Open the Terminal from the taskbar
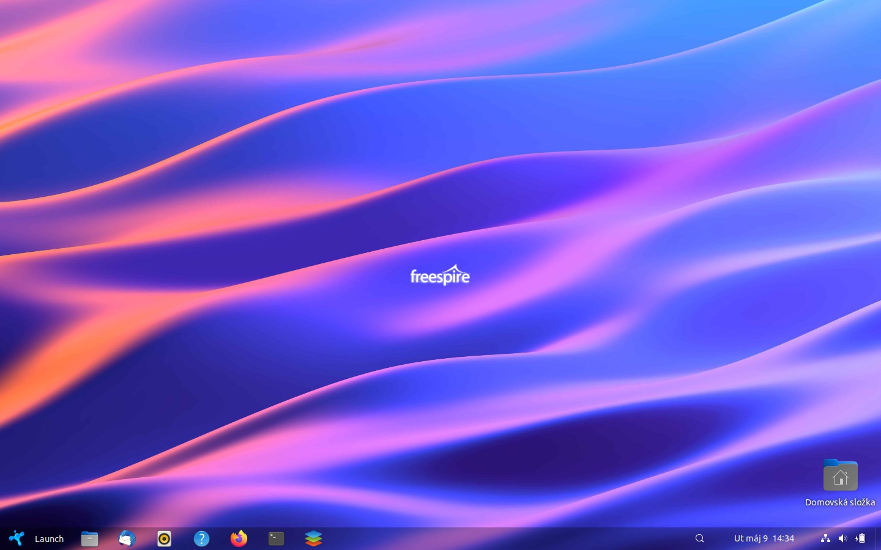Viewport: 881px width, 550px height. 276,538
